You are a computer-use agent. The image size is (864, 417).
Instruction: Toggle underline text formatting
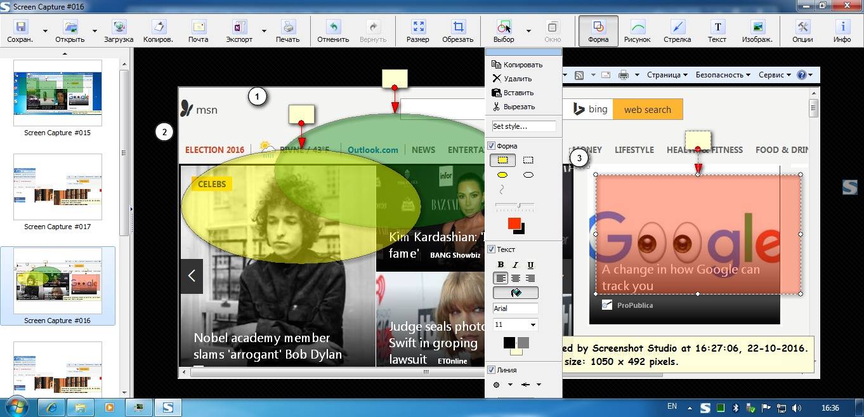click(531, 265)
